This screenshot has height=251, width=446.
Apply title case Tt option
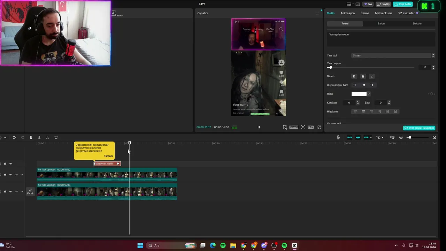point(371,85)
